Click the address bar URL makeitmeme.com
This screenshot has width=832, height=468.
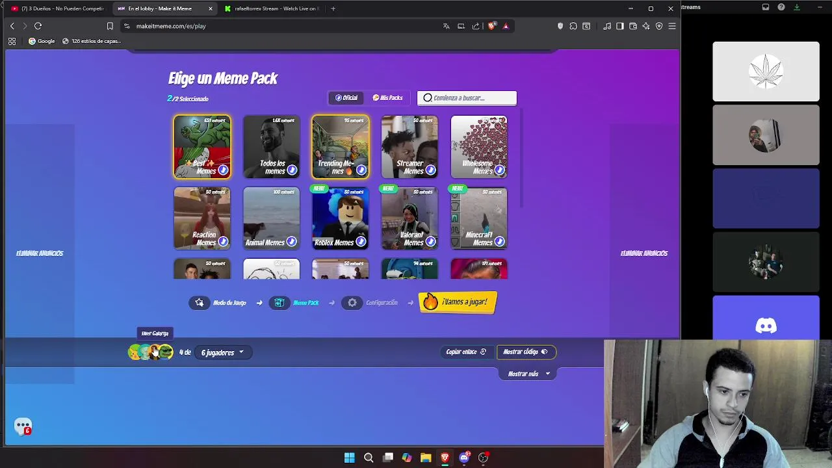tap(171, 26)
